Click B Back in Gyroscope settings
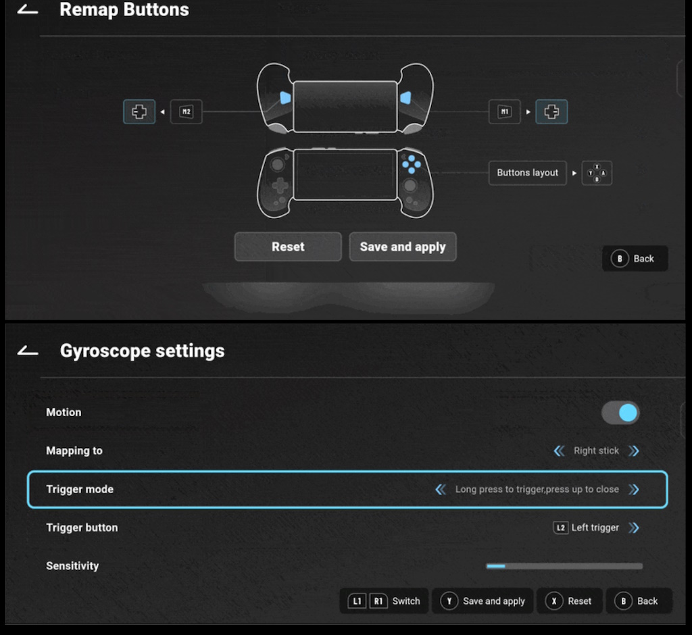Screen dimensions: 692x635 click(x=639, y=601)
